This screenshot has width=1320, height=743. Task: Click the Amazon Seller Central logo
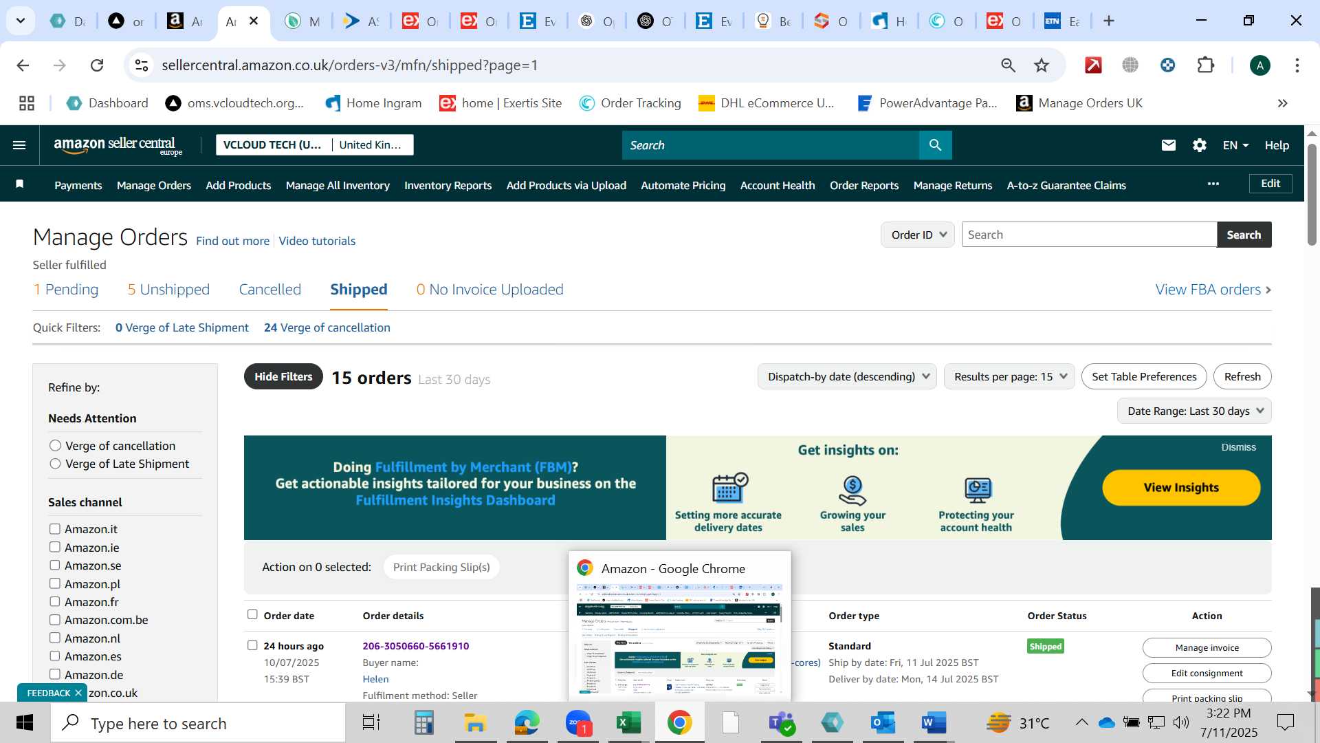[118, 145]
